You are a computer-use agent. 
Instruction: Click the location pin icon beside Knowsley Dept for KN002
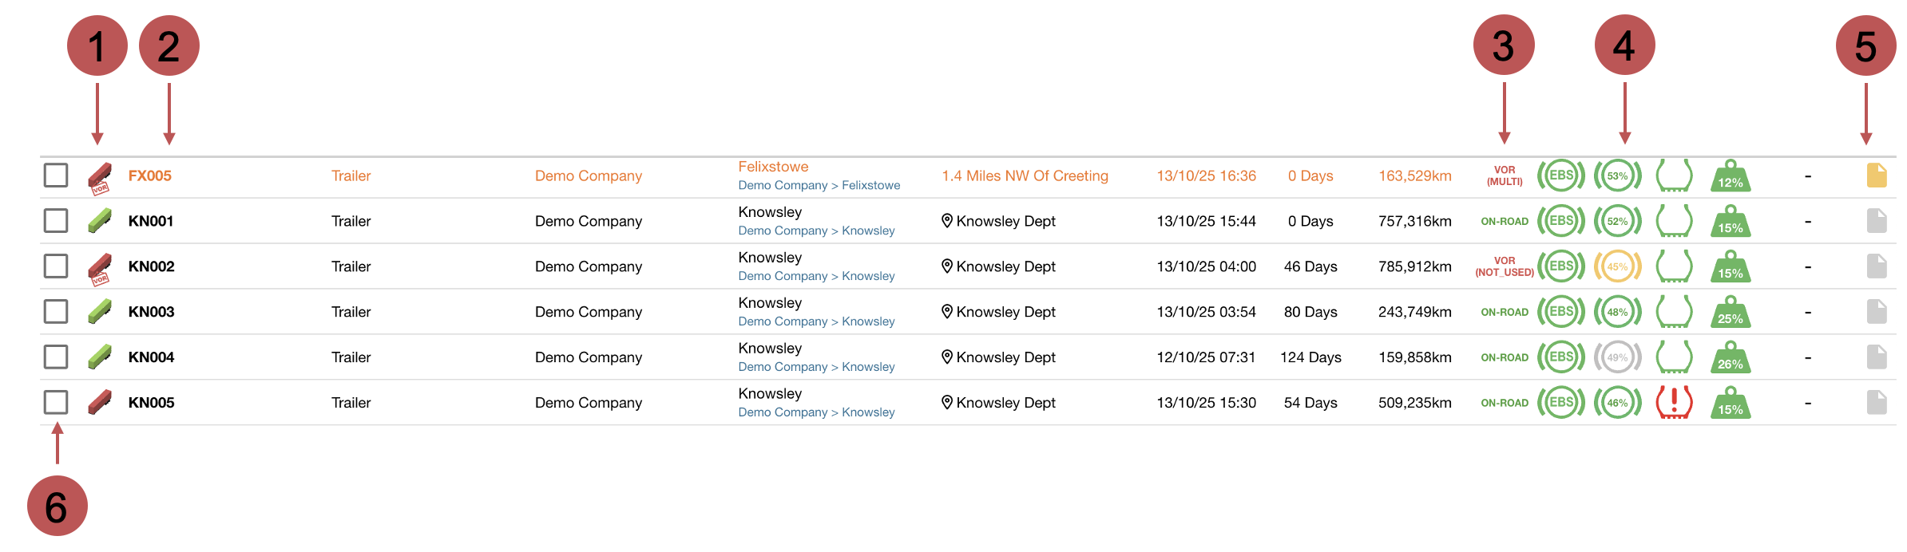point(947,266)
